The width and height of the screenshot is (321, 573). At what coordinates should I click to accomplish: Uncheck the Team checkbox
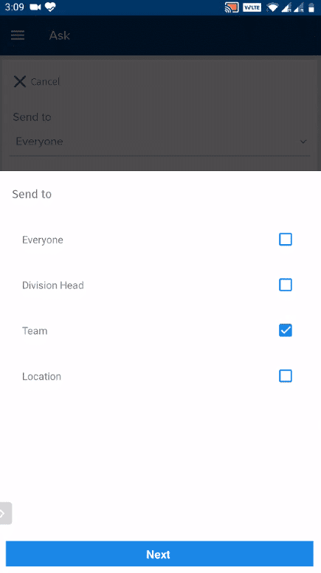pyautogui.click(x=285, y=330)
